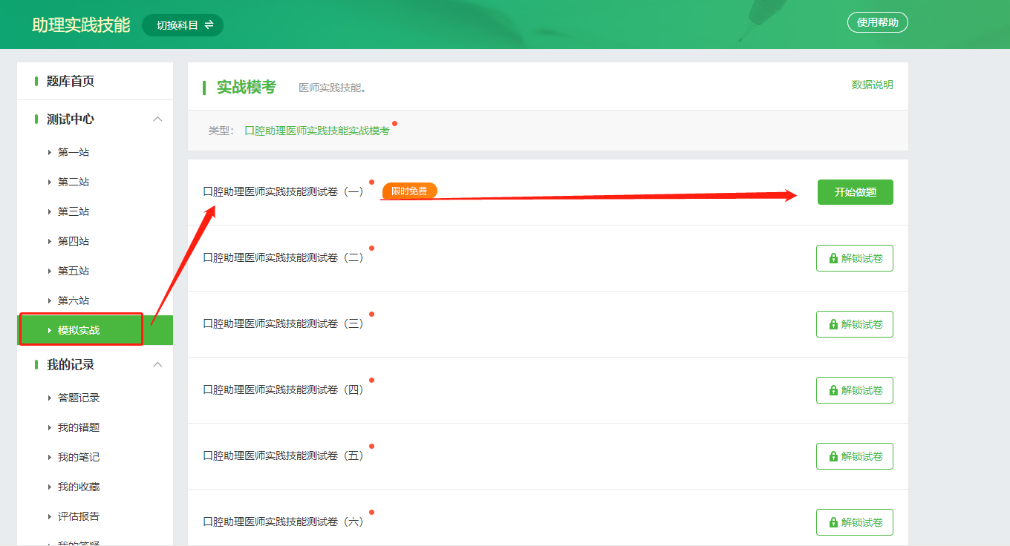Select 口腔助理医师实践技能实战模考 type filter
This screenshot has height=546, width=1010.
pos(317,131)
